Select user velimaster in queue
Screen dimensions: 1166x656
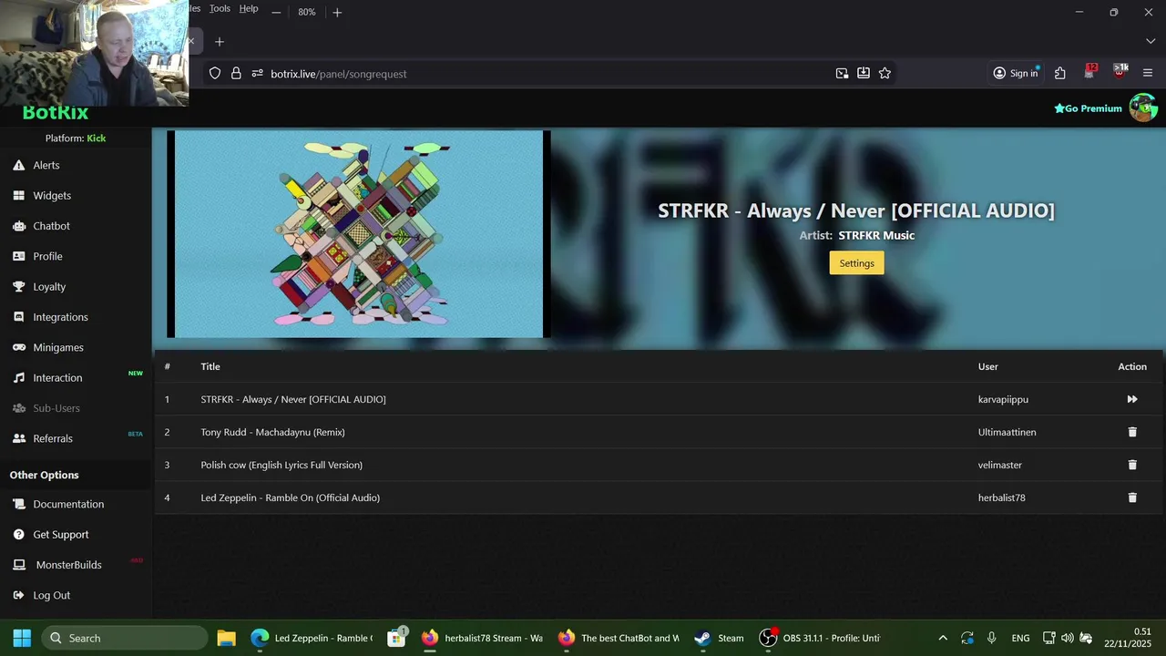tap(999, 465)
